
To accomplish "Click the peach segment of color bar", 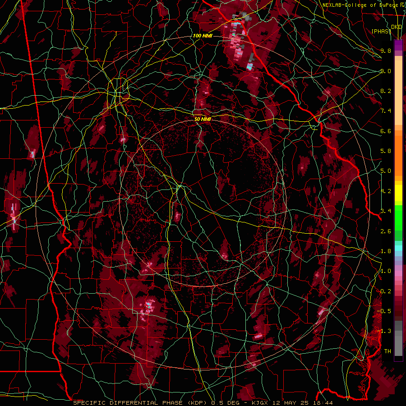I will point(398,92).
